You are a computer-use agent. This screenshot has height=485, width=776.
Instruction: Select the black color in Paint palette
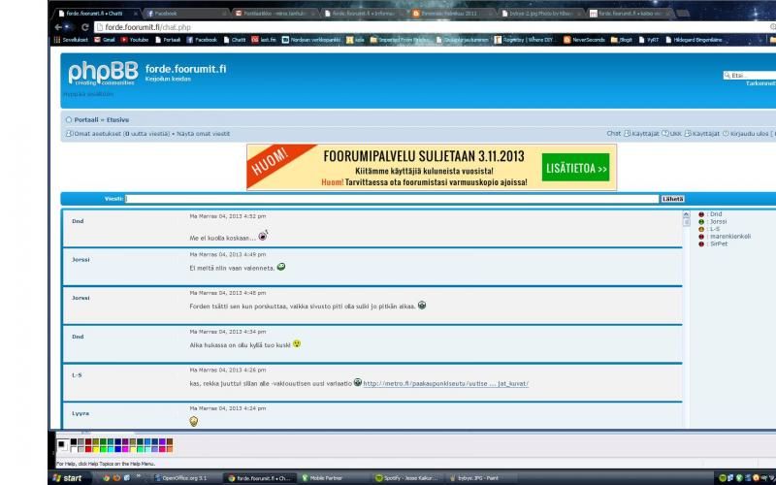74,442
